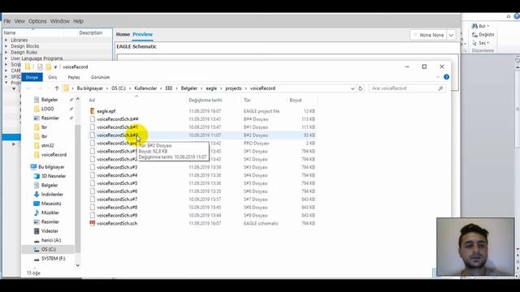Expand Design Blocks in EAGLE tree
The image size is (520, 292).
(x=6, y=46)
